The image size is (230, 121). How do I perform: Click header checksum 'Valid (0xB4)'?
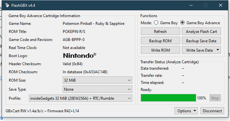73,64
